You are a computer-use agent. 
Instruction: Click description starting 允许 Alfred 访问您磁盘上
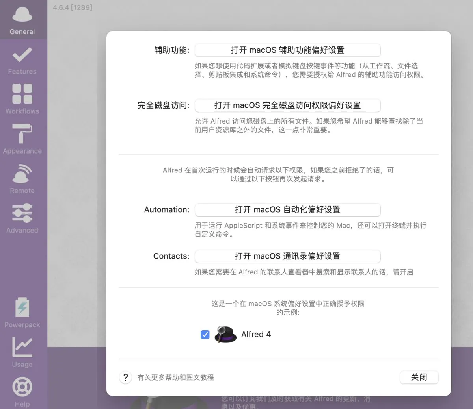[309, 125]
